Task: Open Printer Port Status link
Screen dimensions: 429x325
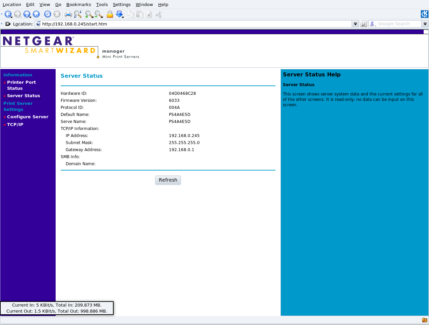Action: click(21, 85)
